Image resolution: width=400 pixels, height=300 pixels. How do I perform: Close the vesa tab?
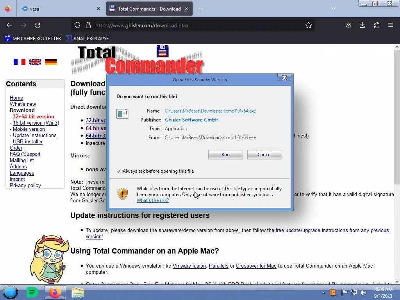coord(98,9)
